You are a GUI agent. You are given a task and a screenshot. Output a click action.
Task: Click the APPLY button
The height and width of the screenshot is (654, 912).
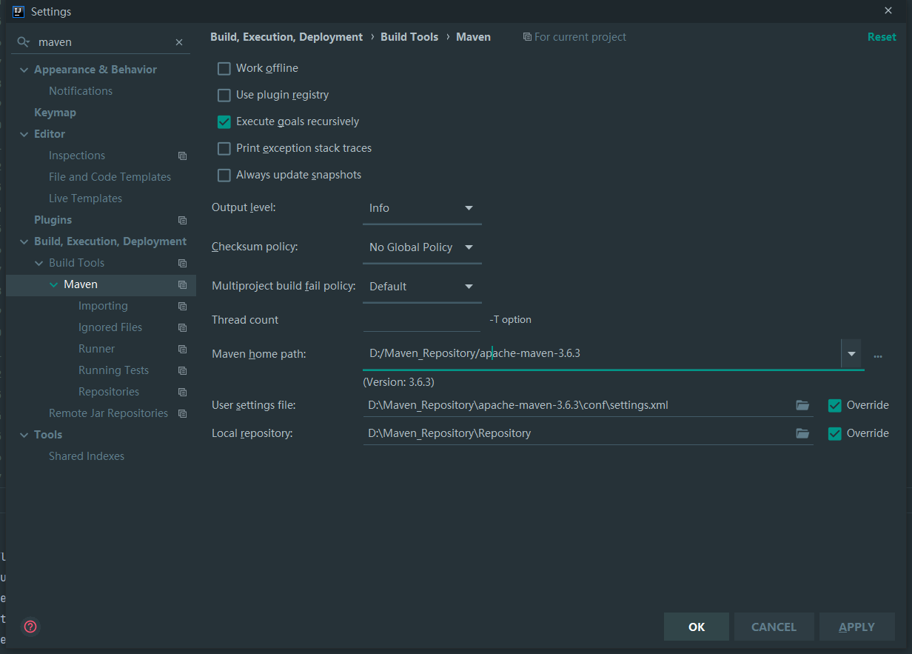tap(857, 627)
